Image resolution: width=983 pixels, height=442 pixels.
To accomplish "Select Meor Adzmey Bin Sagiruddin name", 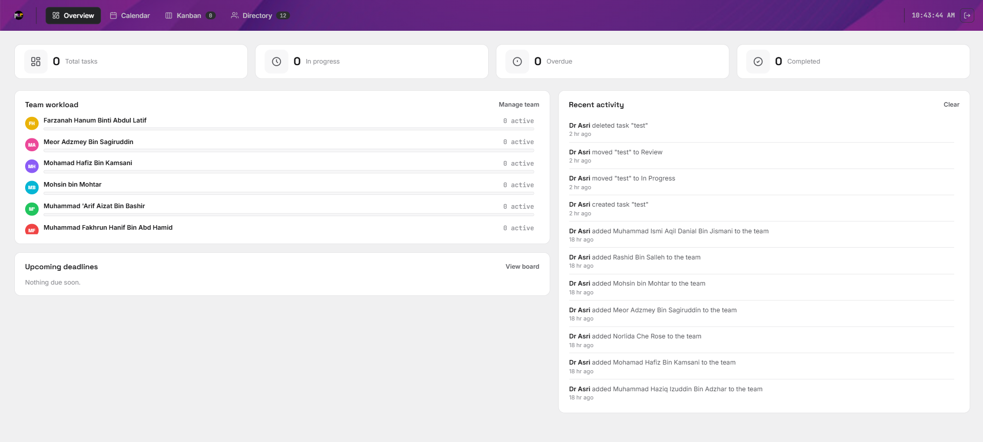I will 88,142.
